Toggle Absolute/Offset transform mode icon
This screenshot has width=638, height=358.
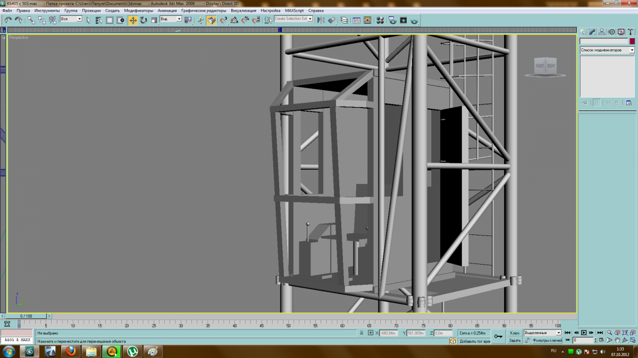[x=371, y=333]
